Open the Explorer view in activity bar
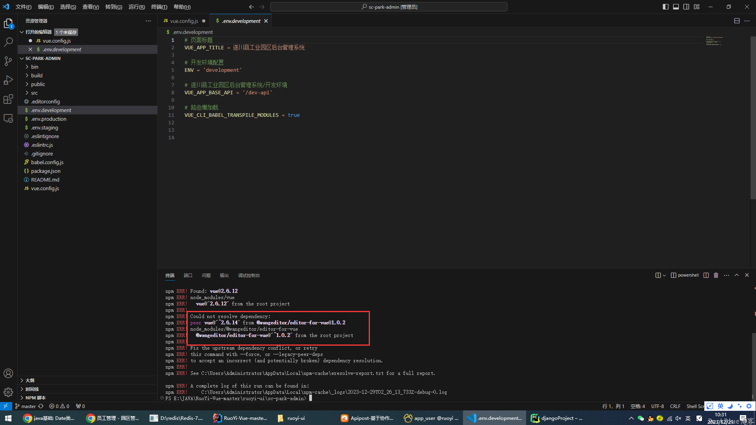The image size is (756, 425). pos(8,24)
